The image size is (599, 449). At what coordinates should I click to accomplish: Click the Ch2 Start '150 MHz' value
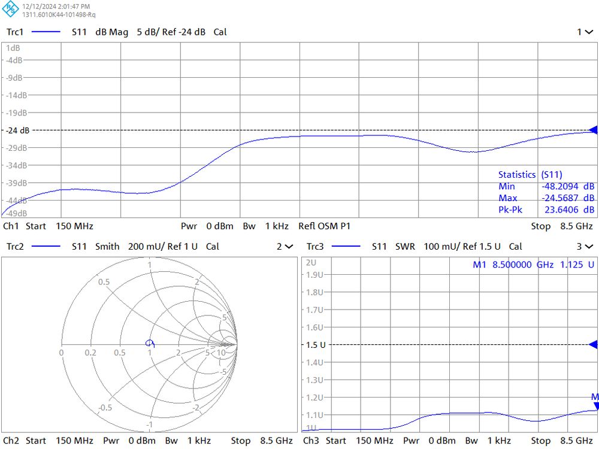74,441
